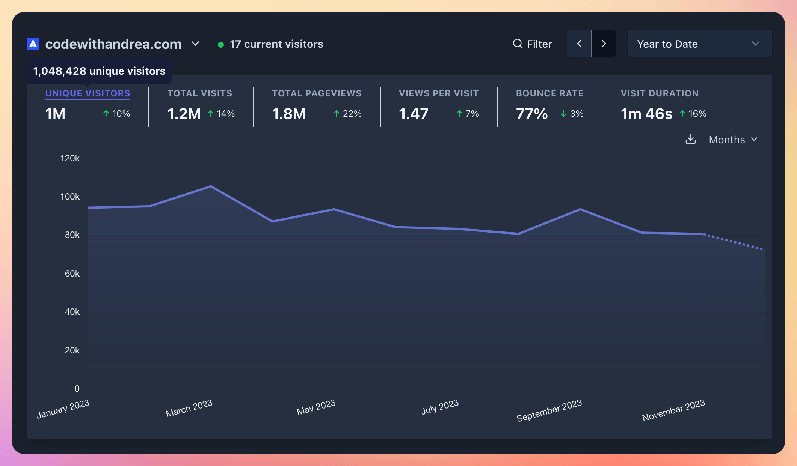Open the Months interval dropdown
This screenshot has height=466, width=797.
(x=733, y=140)
